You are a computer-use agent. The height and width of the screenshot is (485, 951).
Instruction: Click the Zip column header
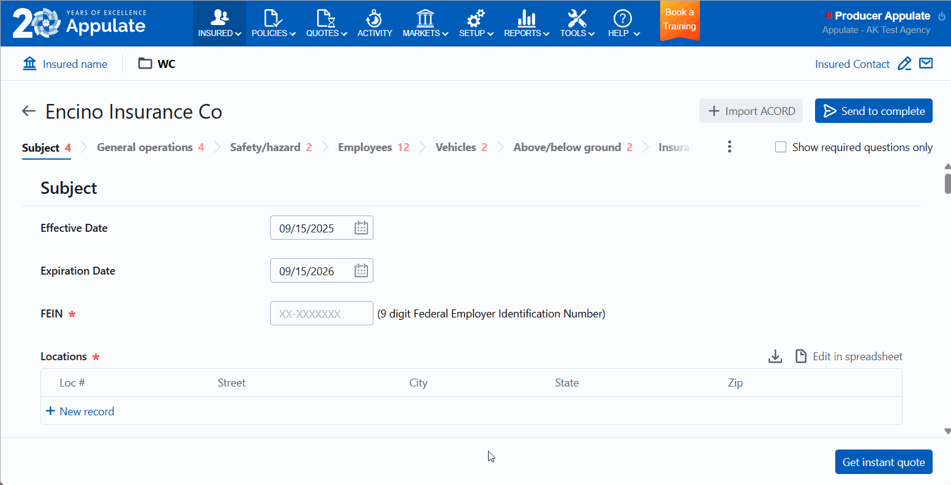(735, 383)
